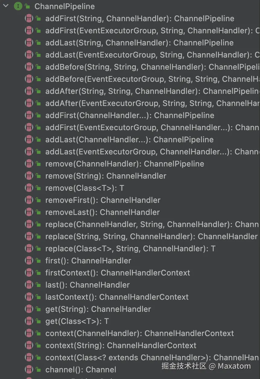260x379 pixels.
Task: Click the method icon next to last()
Action: coord(29,285)
